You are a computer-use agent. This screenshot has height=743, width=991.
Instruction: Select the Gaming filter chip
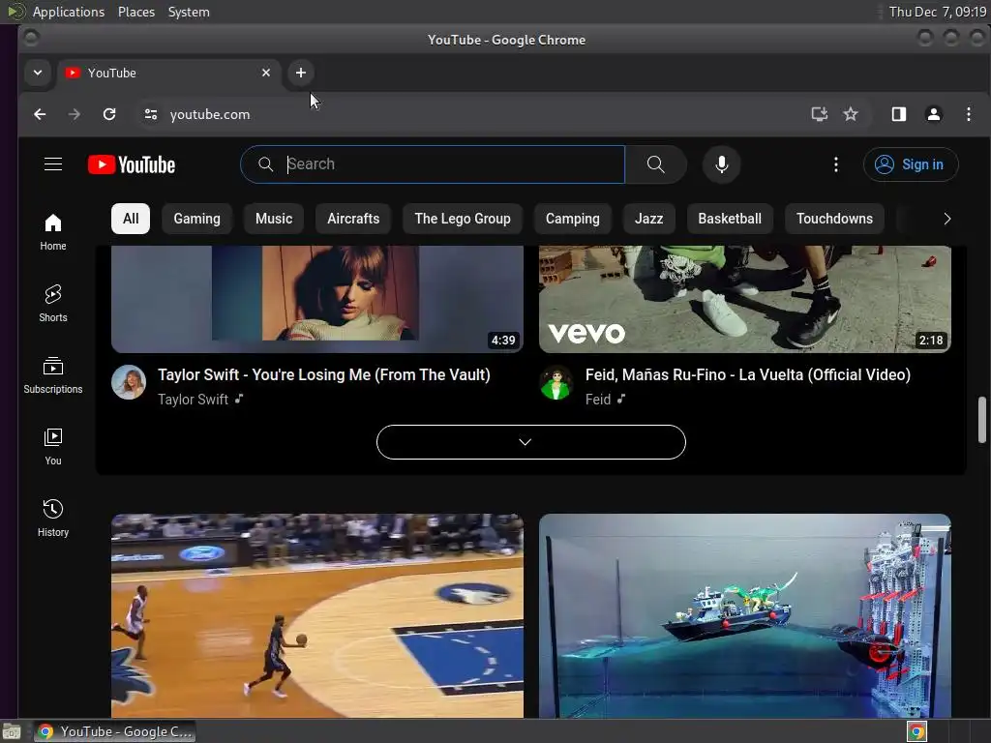coord(197,219)
